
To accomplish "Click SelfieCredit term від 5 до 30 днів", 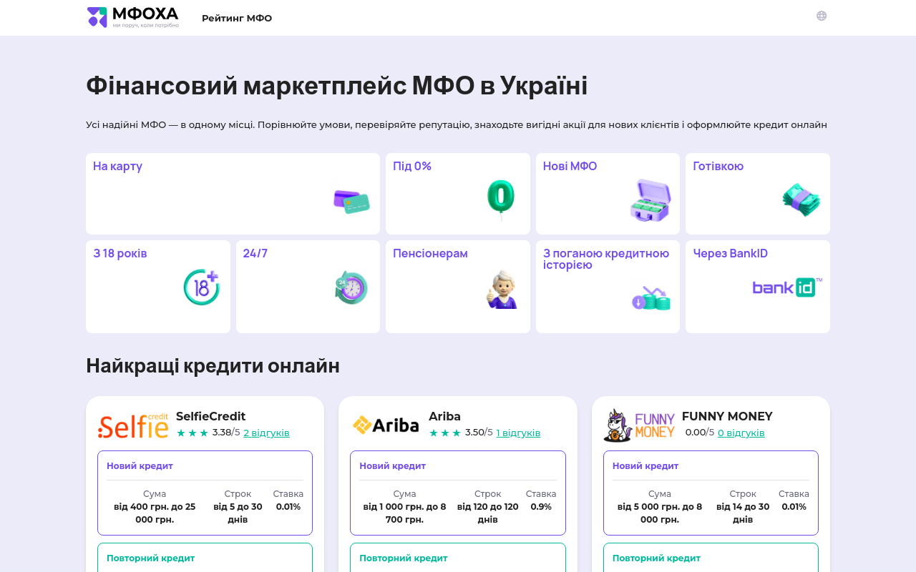I will [x=238, y=513].
